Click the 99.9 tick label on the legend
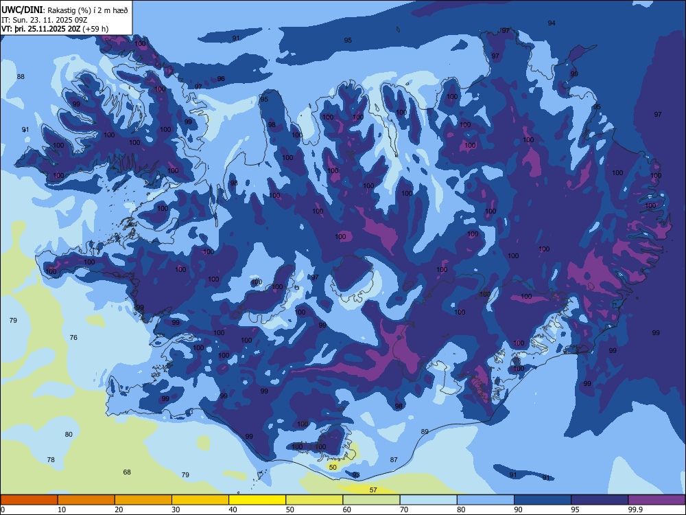 tap(635, 510)
